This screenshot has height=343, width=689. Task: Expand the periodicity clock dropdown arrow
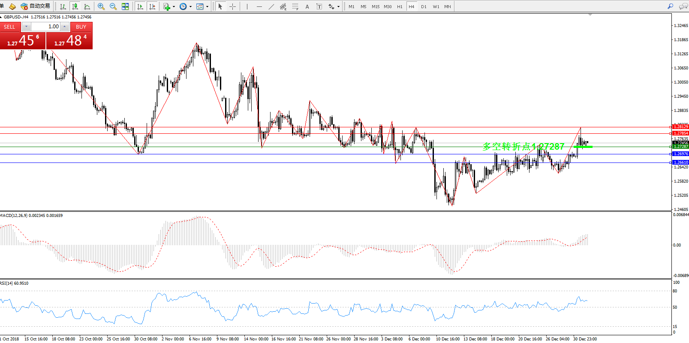[x=190, y=7]
